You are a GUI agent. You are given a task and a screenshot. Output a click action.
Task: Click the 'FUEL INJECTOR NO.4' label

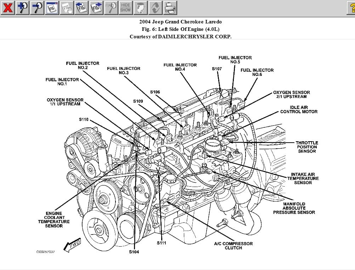[x=180, y=67]
